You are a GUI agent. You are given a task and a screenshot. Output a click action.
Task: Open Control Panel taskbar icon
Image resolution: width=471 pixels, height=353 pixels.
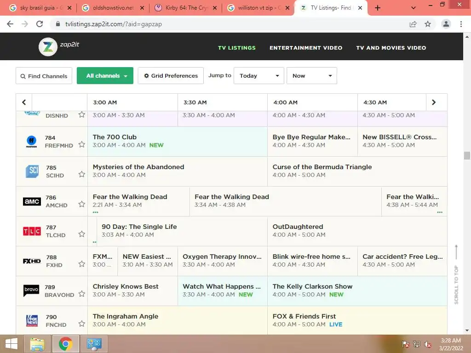pyautogui.click(x=94, y=344)
